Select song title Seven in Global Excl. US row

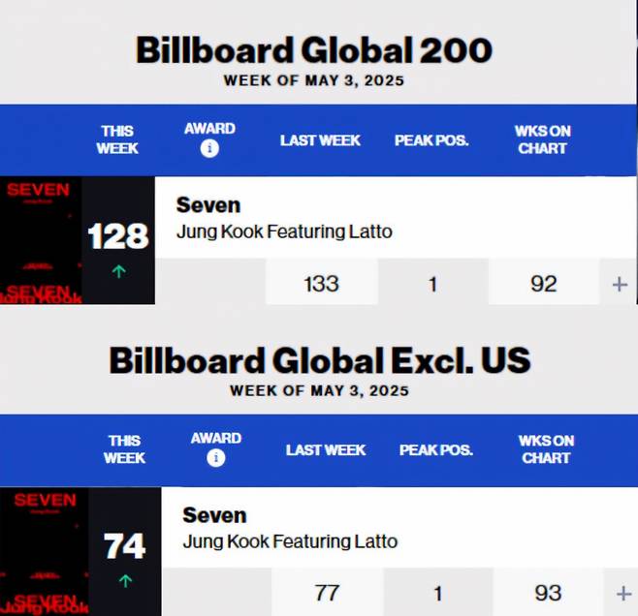(214, 515)
